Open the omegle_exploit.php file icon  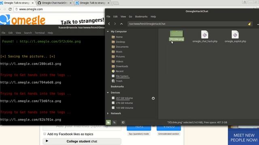[x=235, y=35]
